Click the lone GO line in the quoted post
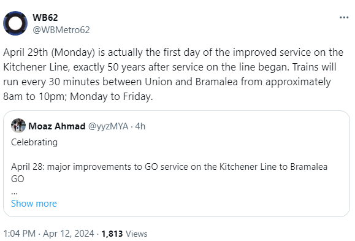The width and height of the screenshot is (355, 241). (x=17, y=179)
